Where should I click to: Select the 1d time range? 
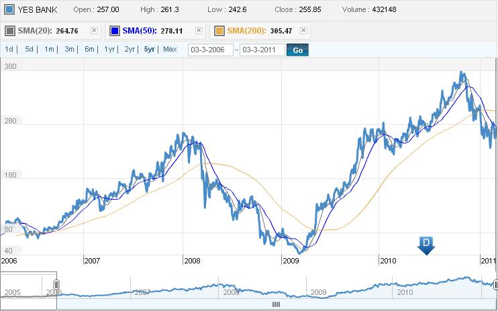(x=9, y=50)
